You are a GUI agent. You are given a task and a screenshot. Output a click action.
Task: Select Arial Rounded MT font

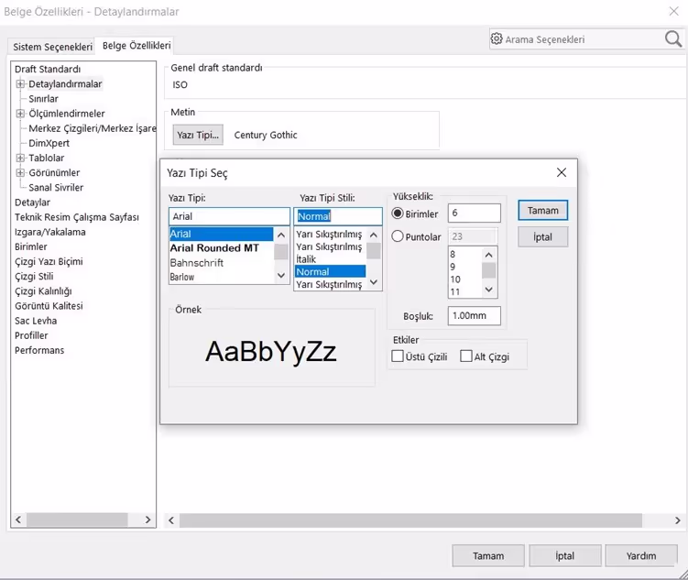pos(214,248)
